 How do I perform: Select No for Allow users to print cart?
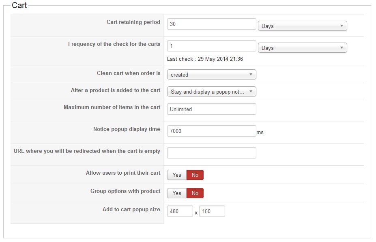195,175
